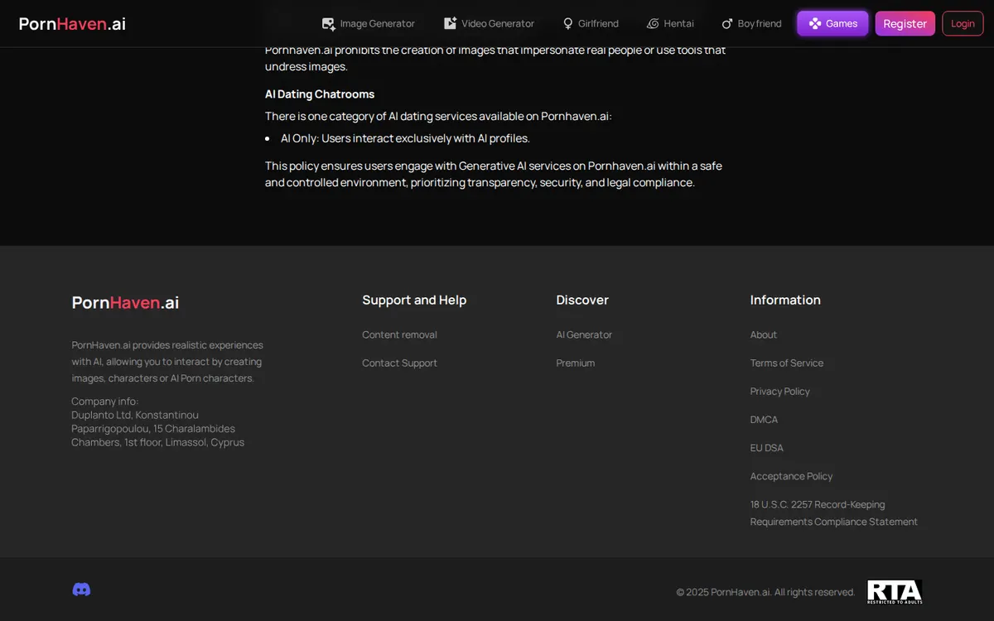This screenshot has height=621, width=994.
Task: Click the Information footer heading
Action: pyautogui.click(x=785, y=300)
